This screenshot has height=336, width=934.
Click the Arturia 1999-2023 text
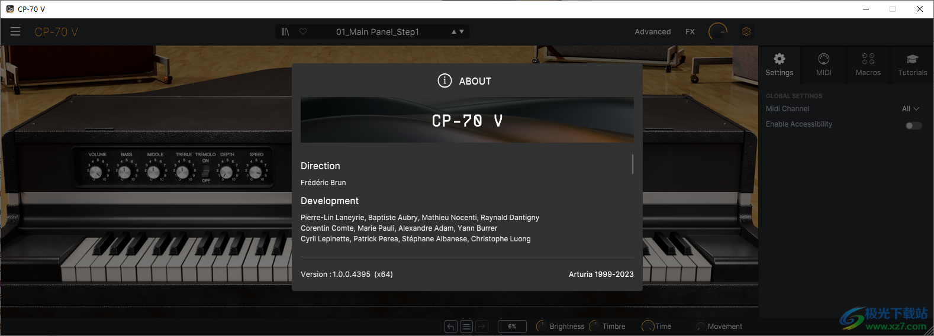pyautogui.click(x=601, y=274)
